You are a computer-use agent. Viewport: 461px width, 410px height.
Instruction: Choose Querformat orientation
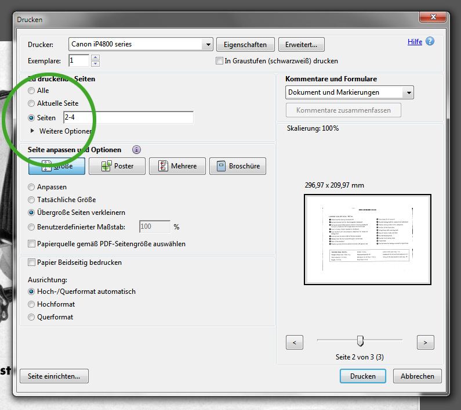coord(32,317)
